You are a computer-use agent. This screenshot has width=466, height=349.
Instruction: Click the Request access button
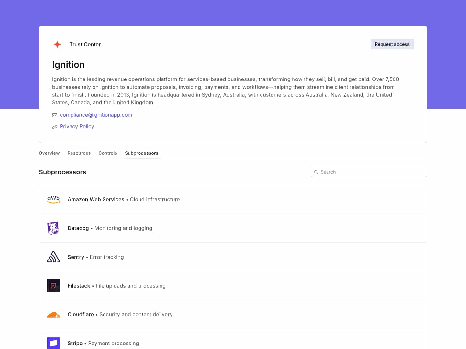click(x=392, y=44)
